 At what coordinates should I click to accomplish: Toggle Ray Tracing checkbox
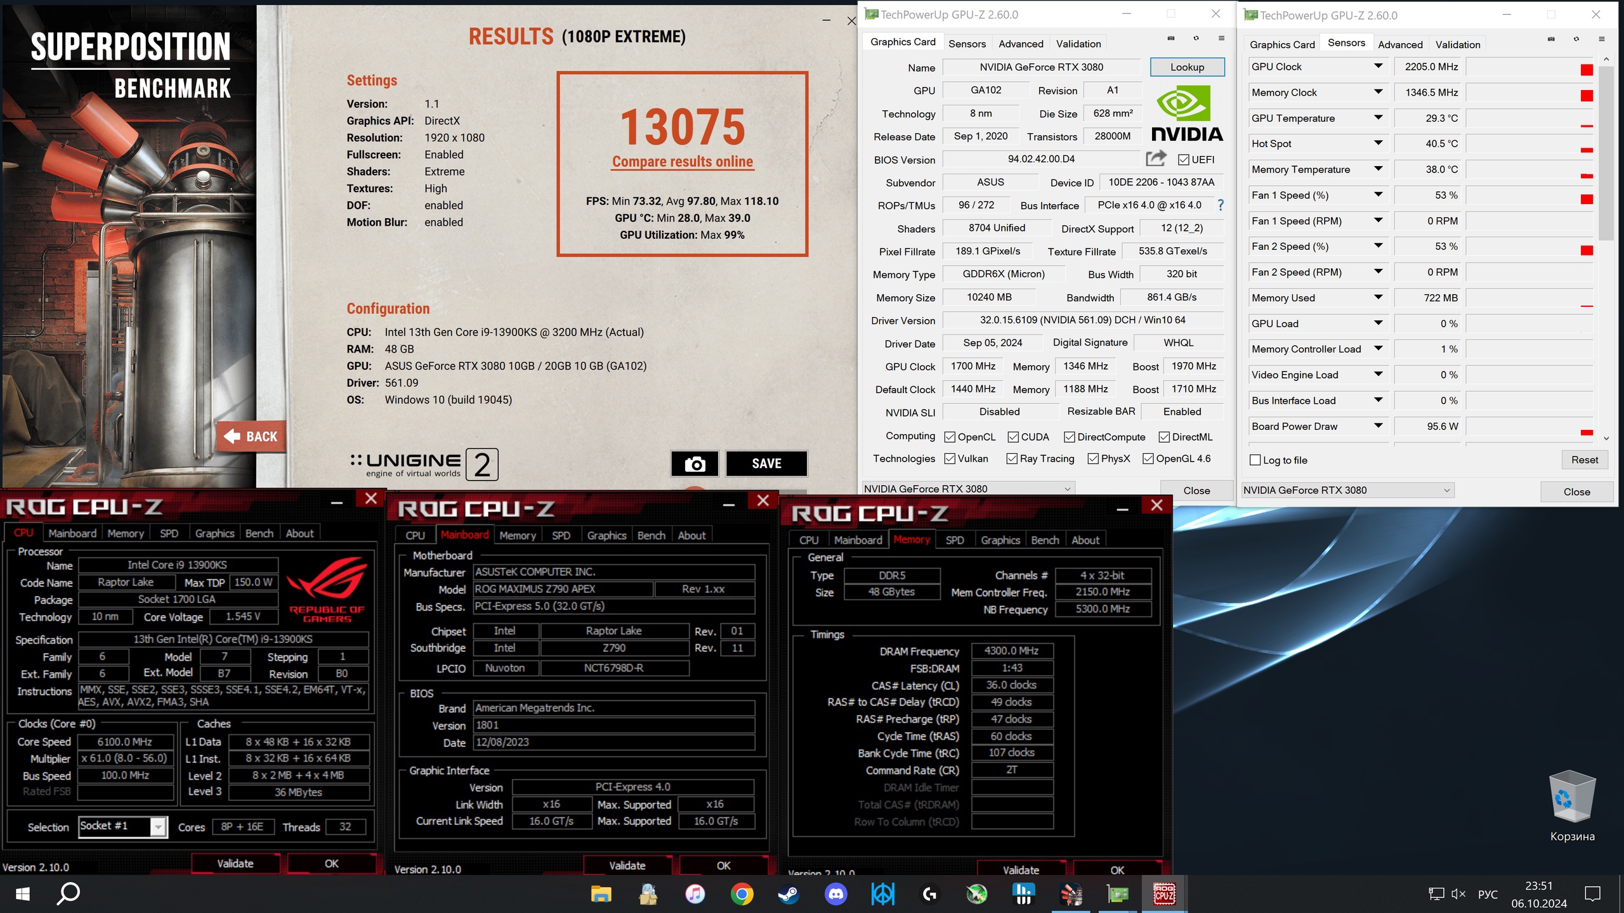point(1012,458)
